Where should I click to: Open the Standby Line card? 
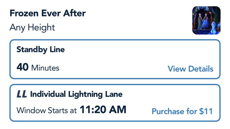click(115, 59)
